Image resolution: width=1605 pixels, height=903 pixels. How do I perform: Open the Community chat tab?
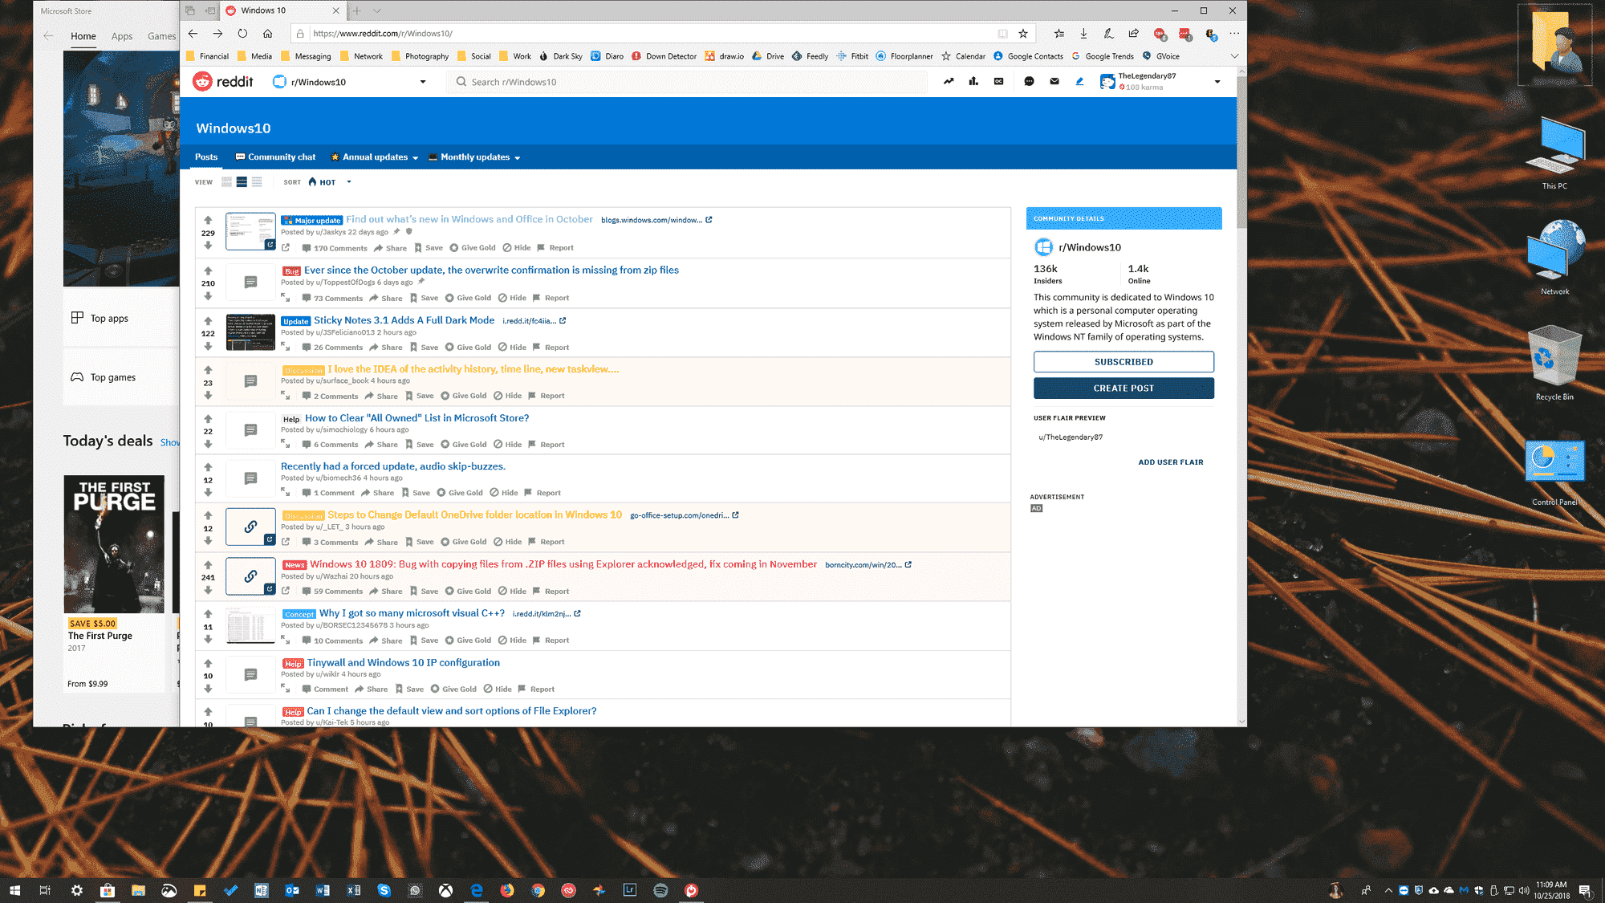tap(275, 157)
